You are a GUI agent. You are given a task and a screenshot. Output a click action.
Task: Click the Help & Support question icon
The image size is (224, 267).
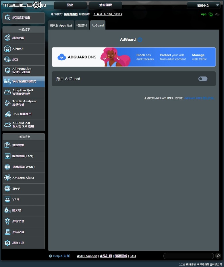[x=50, y=256]
